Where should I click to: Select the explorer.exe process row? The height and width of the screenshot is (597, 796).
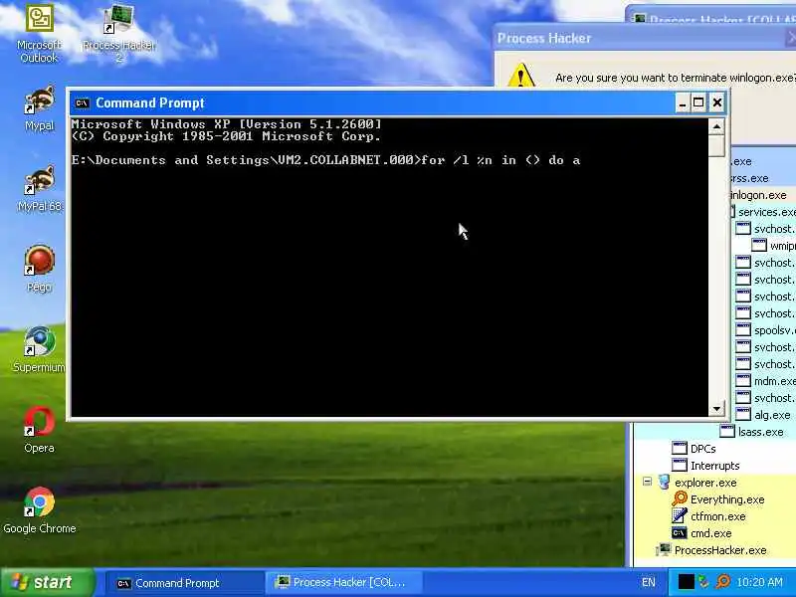coord(714,483)
